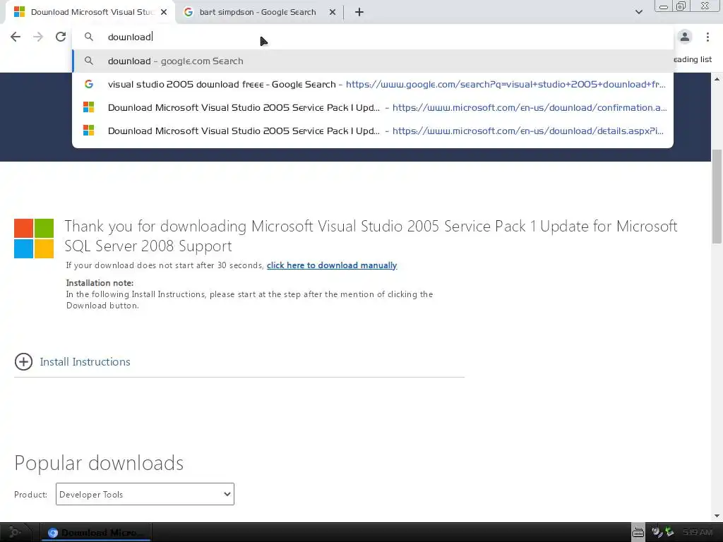Click the scrollbar down arrow

point(717,516)
